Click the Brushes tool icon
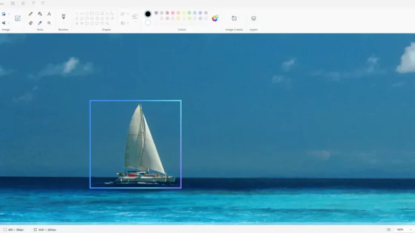The height and width of the screenshot is (233, 415). click(63, 17)
